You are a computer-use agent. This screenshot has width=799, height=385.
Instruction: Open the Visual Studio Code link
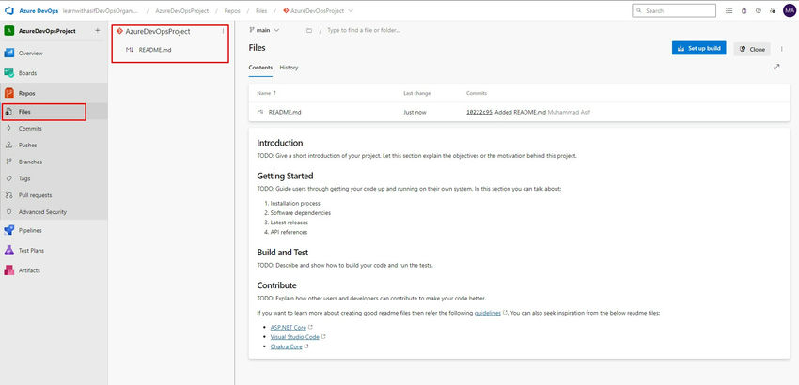(295, 335)
